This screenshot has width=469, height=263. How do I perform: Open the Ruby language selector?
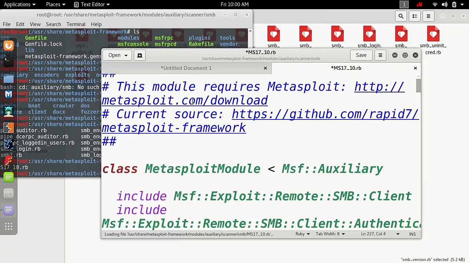pyautogui.click(x=303, y=234)
